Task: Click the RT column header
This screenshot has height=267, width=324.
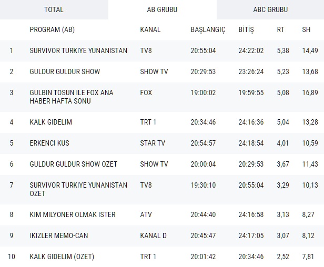Action: click(280, 30)
